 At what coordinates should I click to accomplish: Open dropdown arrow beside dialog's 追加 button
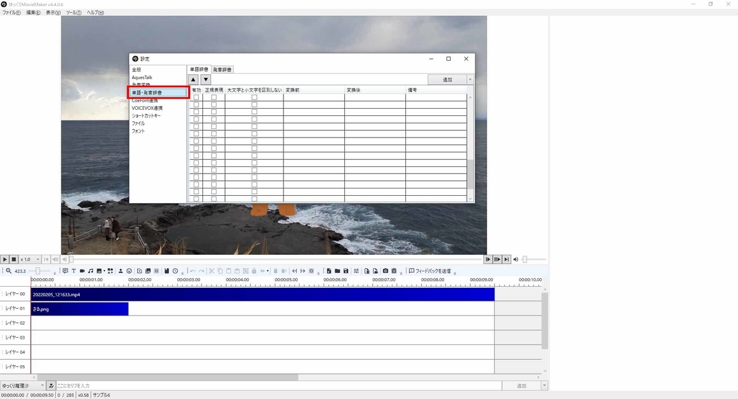[x=470, y=79]
